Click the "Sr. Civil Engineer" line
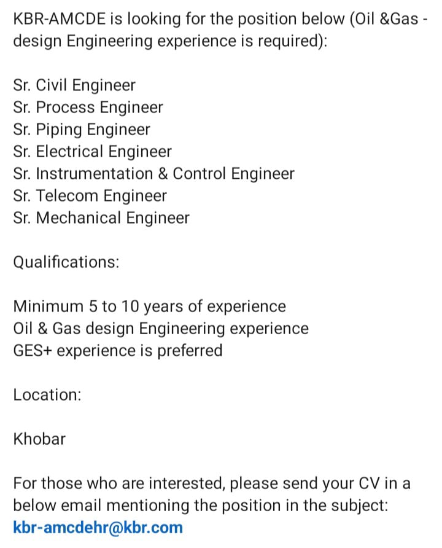Image resolution: width=442 pixels, height=548 pixels. click(x=74, y=85)
